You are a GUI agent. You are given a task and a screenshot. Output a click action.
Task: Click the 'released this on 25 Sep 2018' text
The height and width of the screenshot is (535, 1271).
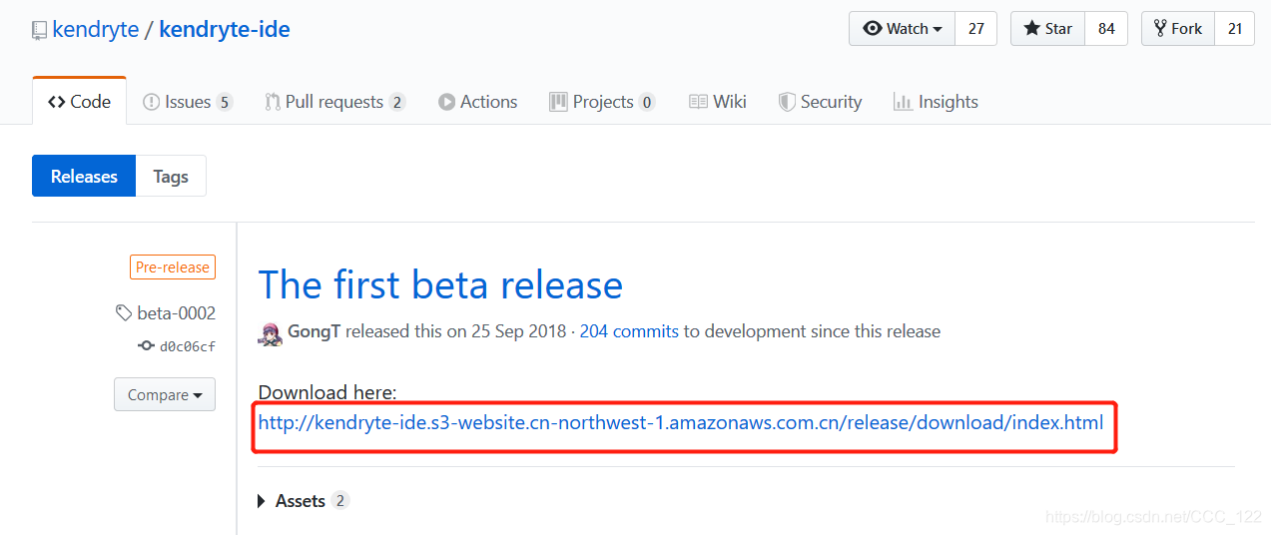tap(456, 331)
